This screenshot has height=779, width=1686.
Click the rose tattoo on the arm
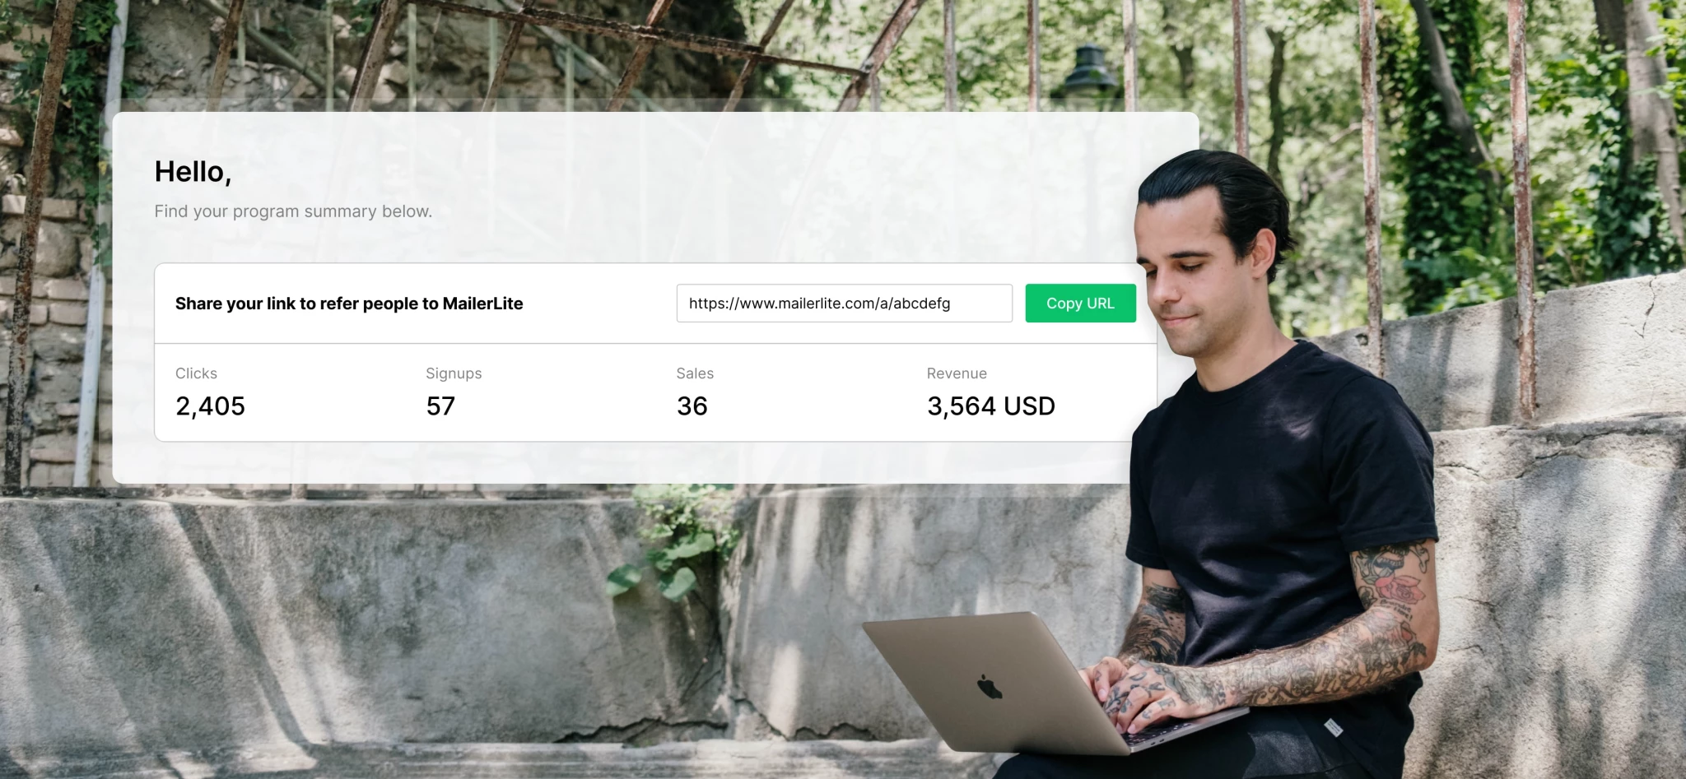pos(1400,591)
